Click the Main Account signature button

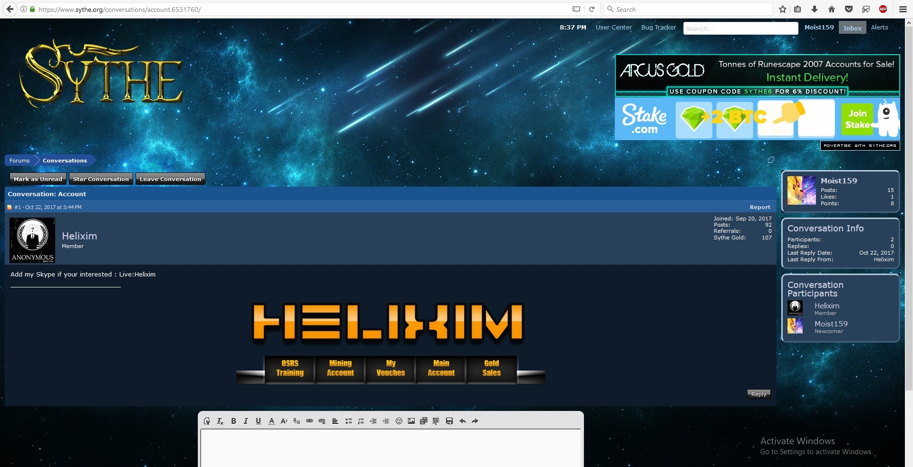441,369
